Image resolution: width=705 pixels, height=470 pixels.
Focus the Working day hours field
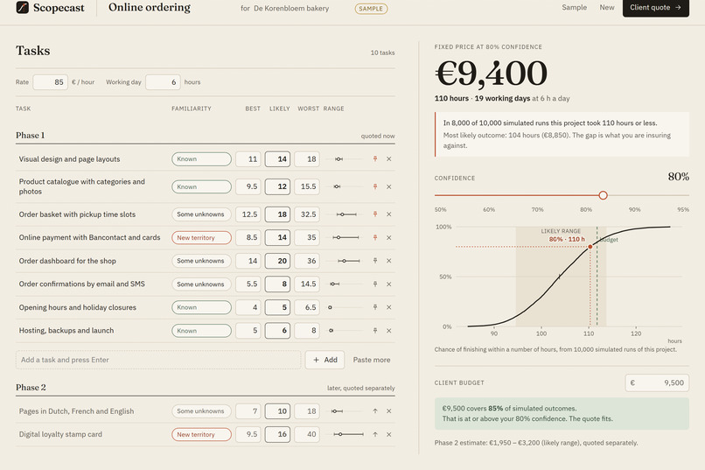pos(163,82)
